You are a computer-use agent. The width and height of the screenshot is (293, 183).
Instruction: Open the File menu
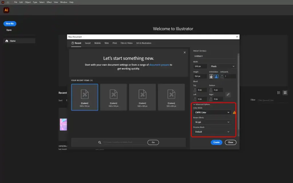[16, 2]
